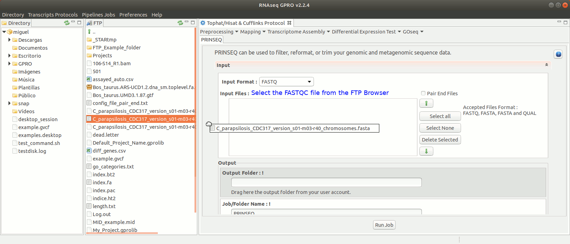Click the Select all button

coord(440,116)
